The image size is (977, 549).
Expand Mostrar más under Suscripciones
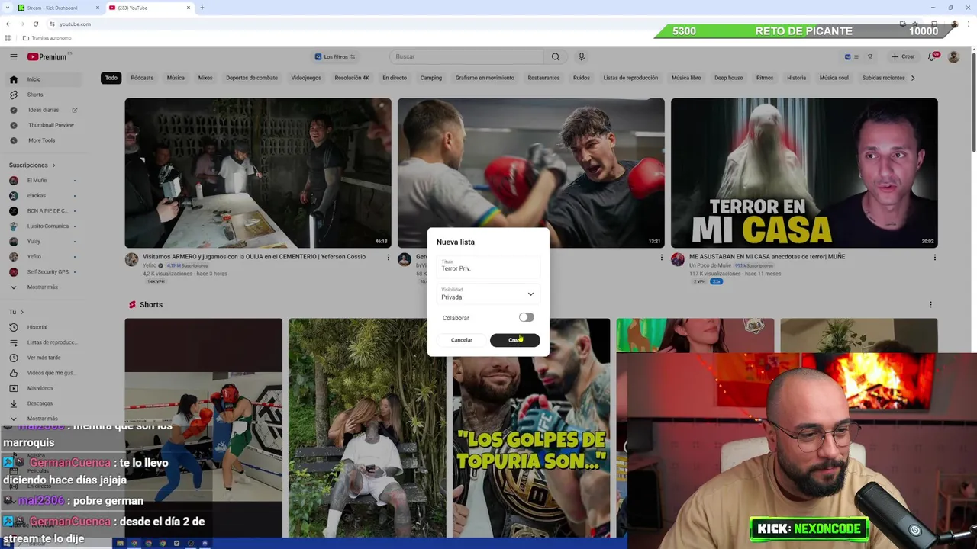(x=42, y=287)
